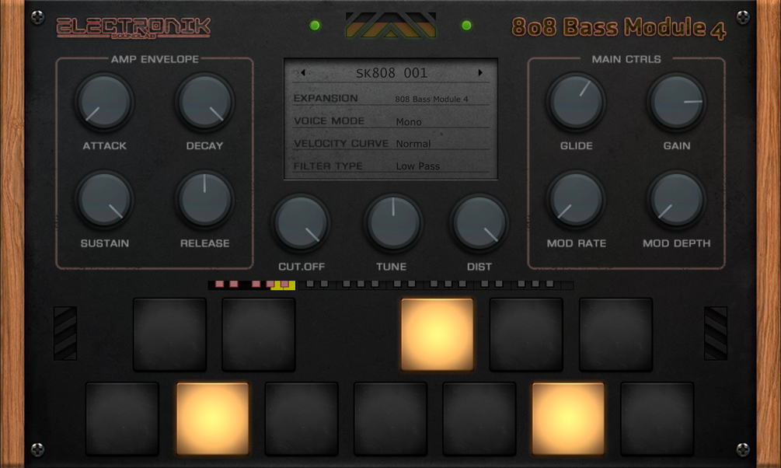Tap the last pad in the bottom row

657,419
